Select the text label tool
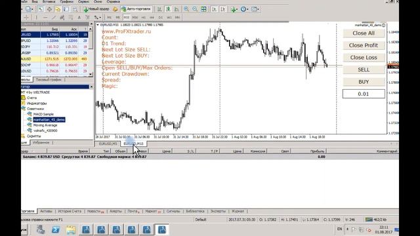The width and height of the screenshot is (420, 236). (87, 18)
